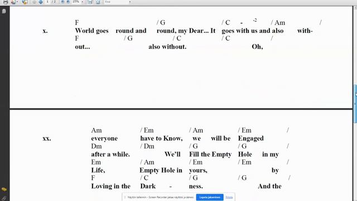This screenshot has height=201, width=357.
Task: Click the lyric text 'World goes'
Action: coord(91,31)
